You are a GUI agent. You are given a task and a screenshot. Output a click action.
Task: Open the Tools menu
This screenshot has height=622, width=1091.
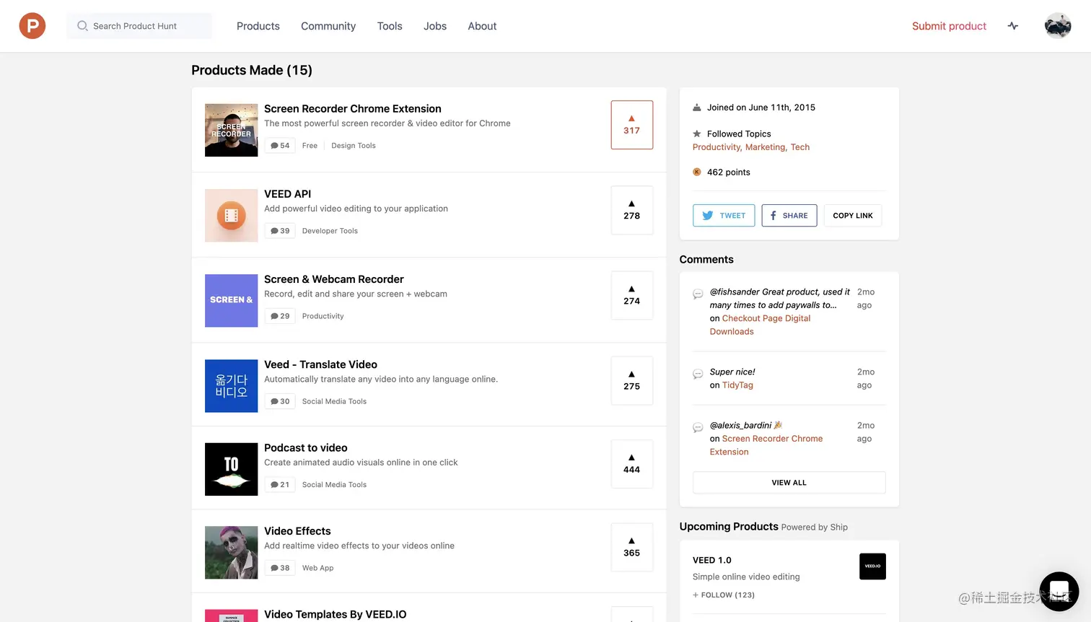click(390, 26)
